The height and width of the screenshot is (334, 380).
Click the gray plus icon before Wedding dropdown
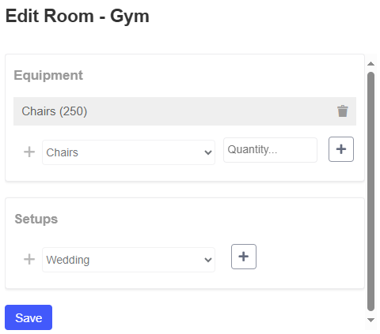pyautogui.click(x=29, y=259)
